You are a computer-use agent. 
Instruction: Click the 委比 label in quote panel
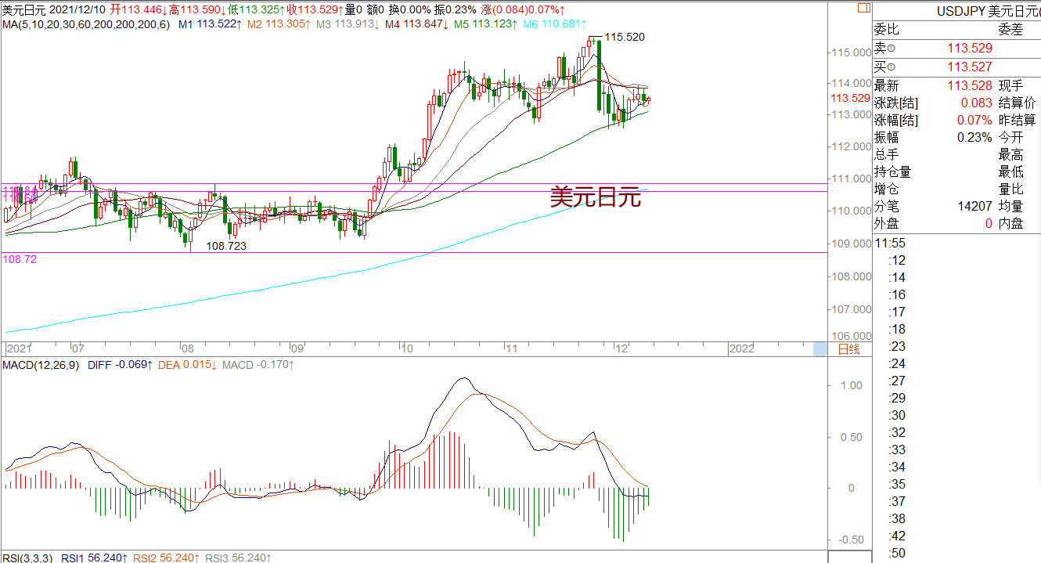pyautogui.click(x=887, y=30)
